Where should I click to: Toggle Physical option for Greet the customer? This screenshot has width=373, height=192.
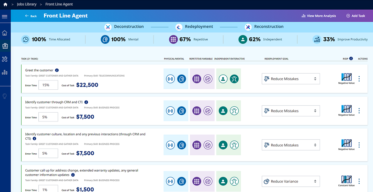click(x=170, y=79)
